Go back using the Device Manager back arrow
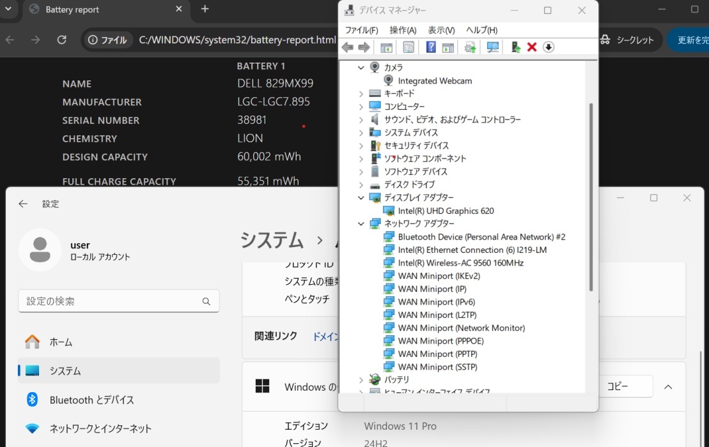The width and height of the screenshot is (709, 447). pyautogui.click(x=347, y=47)
